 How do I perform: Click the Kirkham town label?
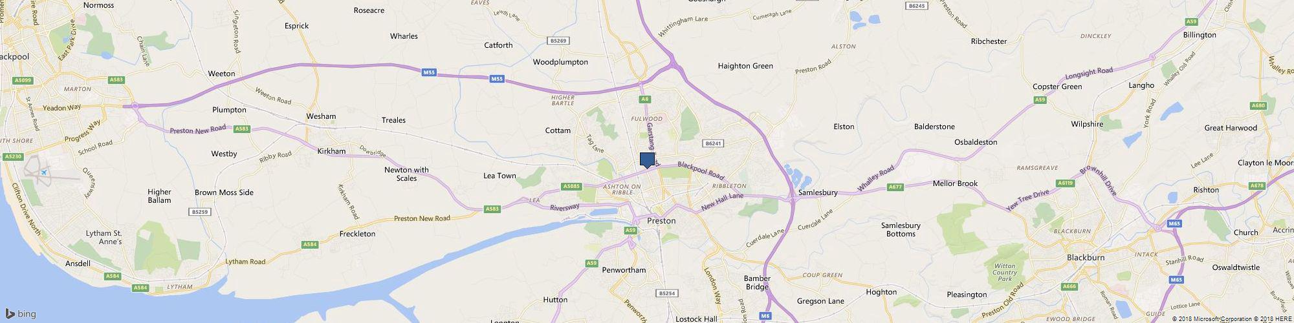332,151
